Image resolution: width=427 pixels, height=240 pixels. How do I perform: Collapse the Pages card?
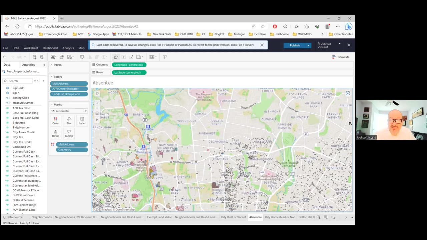(x=51, y=65)
